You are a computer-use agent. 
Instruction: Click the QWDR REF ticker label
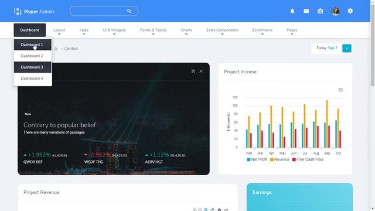(33, 162)
